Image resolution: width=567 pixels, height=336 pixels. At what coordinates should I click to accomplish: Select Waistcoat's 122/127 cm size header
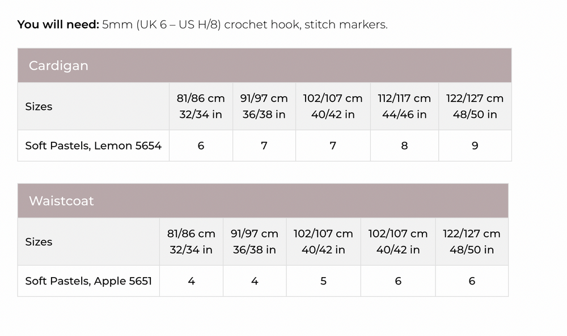tap(472, 241)
